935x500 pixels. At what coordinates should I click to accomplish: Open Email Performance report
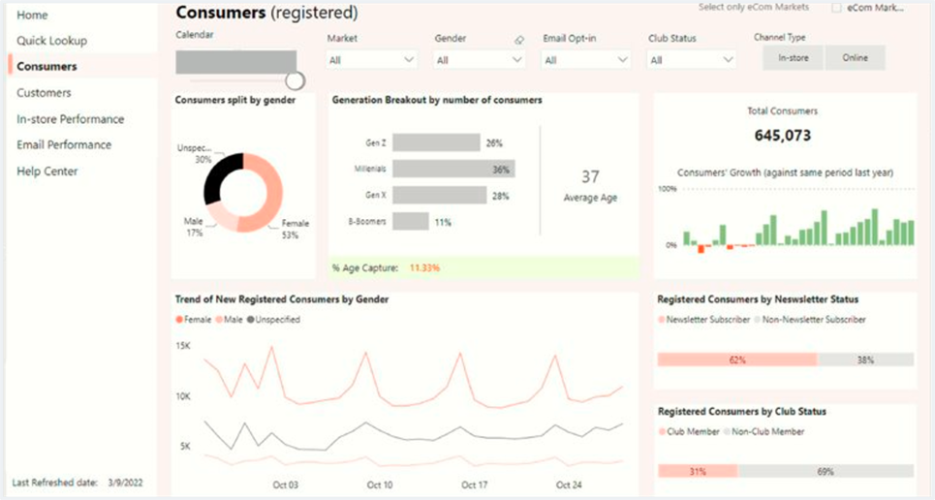point(64,144)
